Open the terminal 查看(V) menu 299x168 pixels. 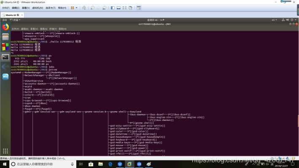(x=34, y=29)
